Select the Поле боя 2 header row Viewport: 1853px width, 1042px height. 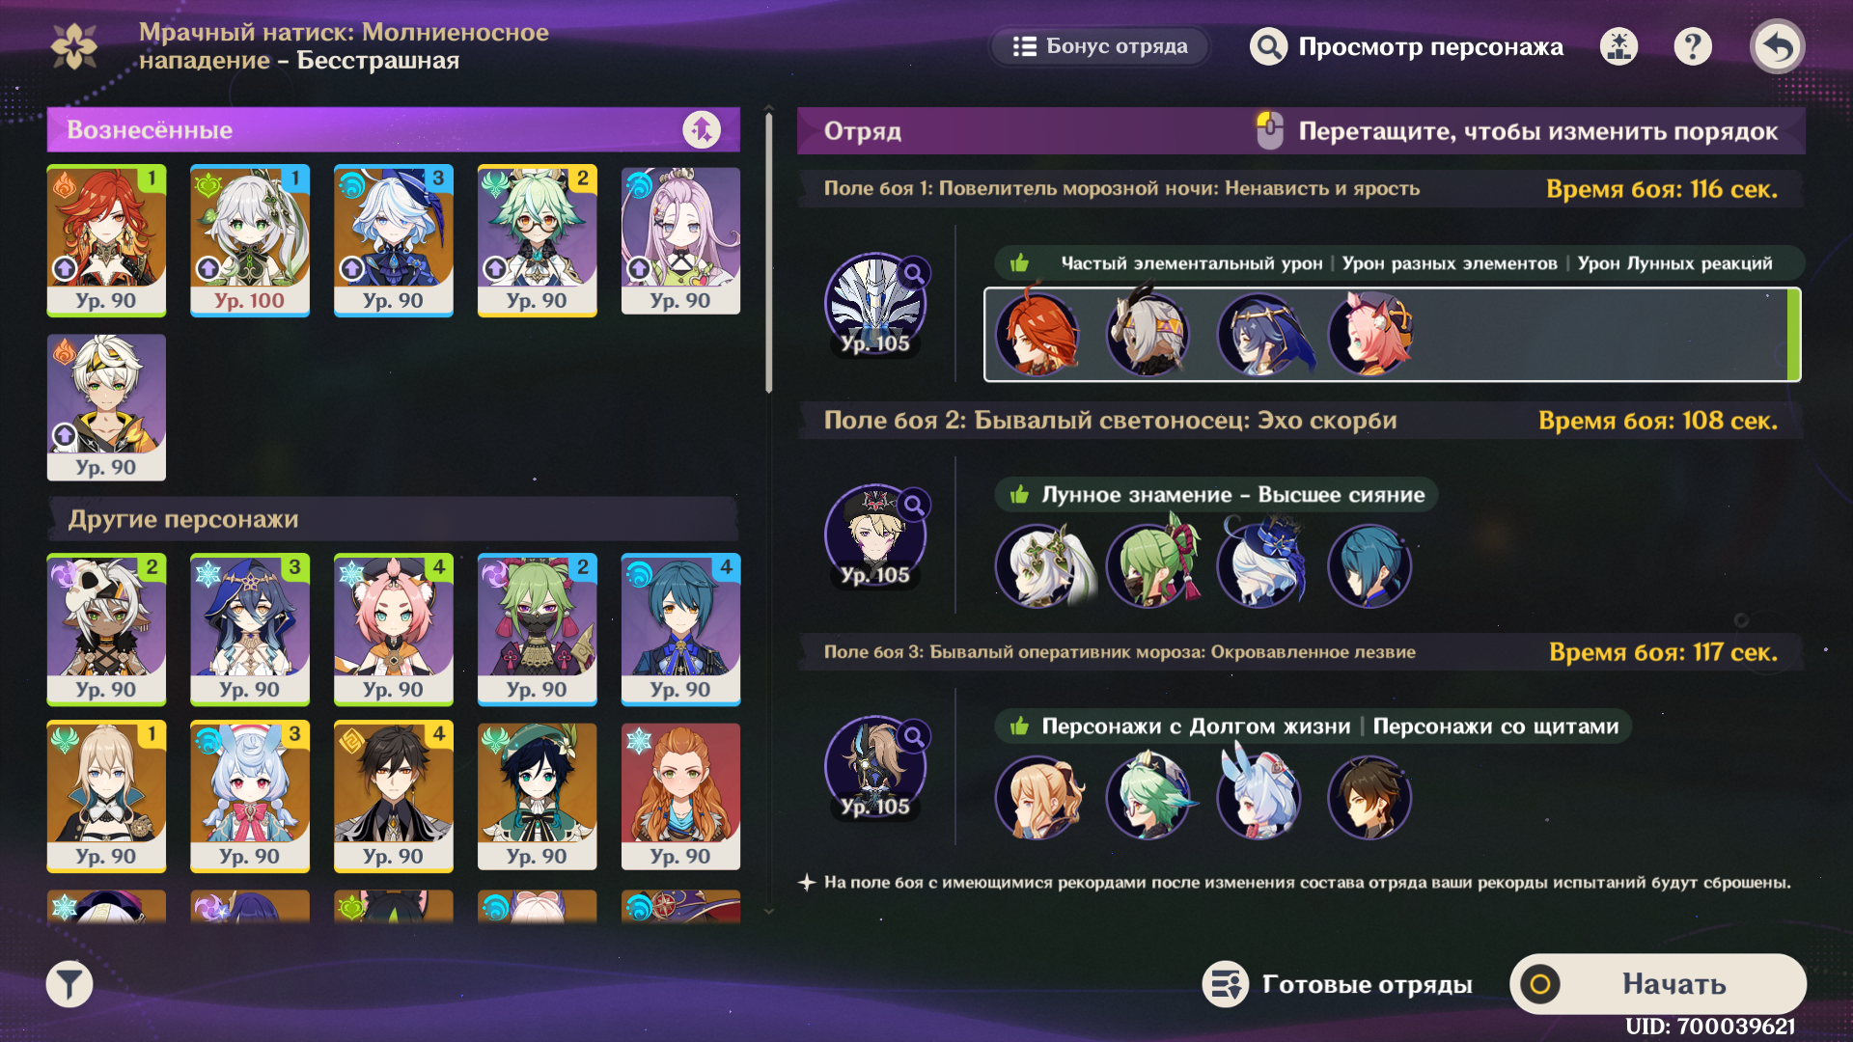pos(1300,421)
